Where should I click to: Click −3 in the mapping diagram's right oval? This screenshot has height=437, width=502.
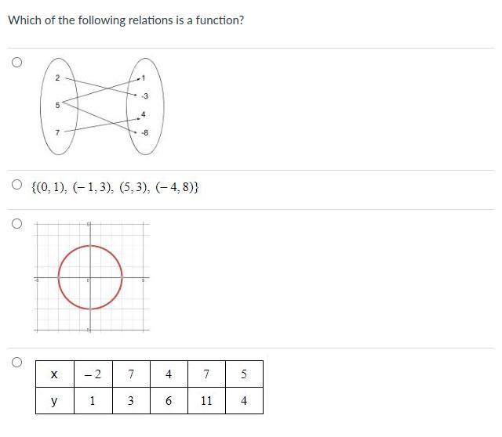coord(144,97)
